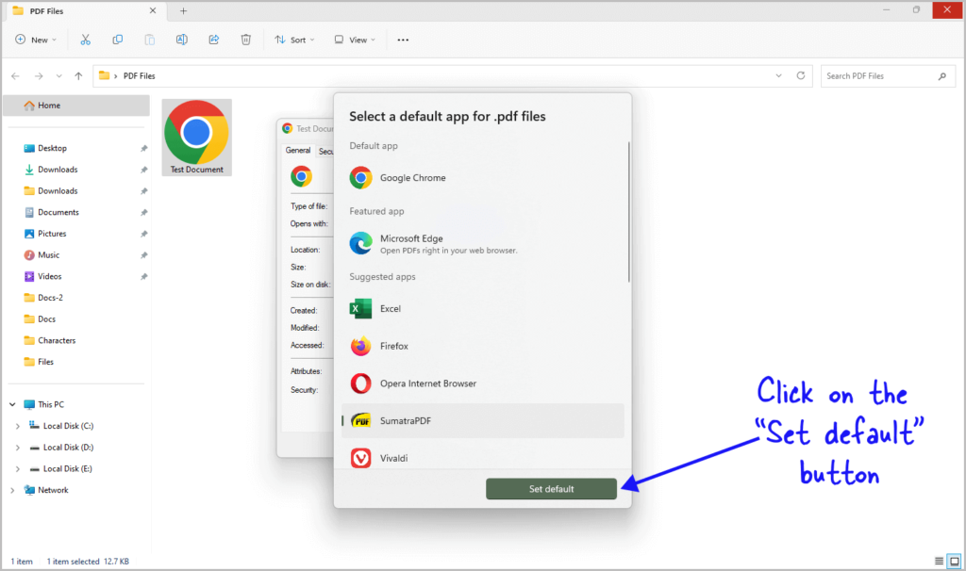The height and width of the screenshot is (571, 966).
Task: Click the Copy icon in toolbar
Action: (117, 40)
